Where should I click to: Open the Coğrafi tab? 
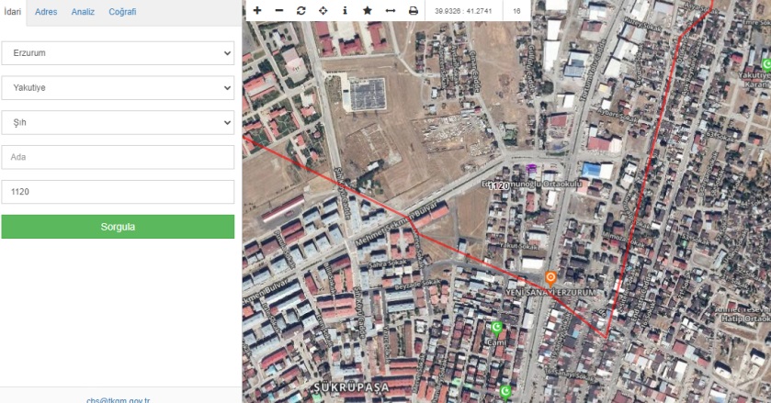[x=122, y=12]
